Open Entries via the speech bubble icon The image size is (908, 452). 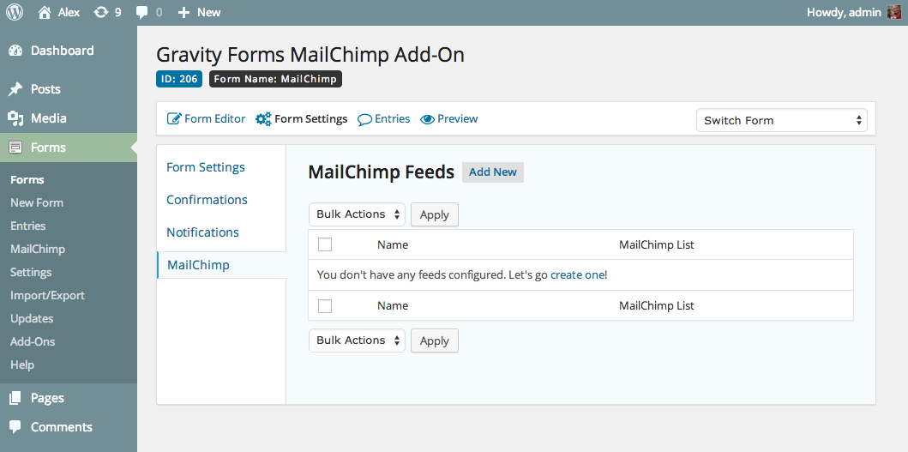[x=364, y=119]
